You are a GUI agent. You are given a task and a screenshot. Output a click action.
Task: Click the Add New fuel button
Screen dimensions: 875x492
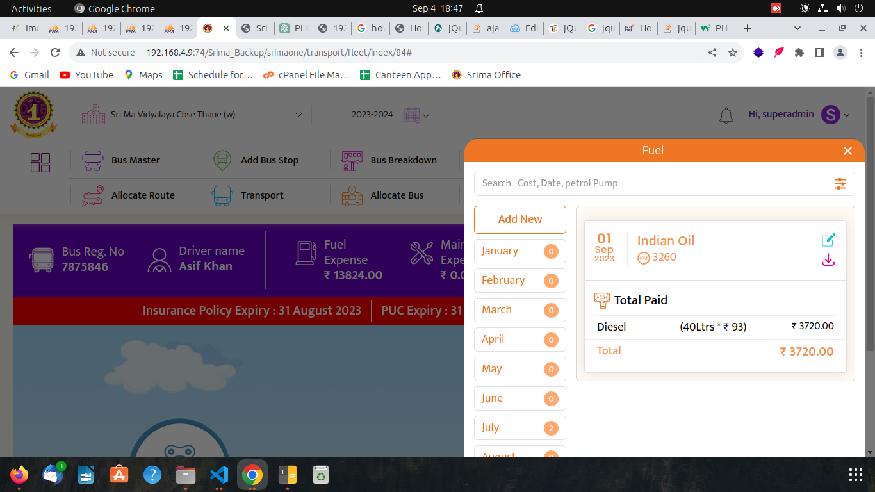click(520, 219)
